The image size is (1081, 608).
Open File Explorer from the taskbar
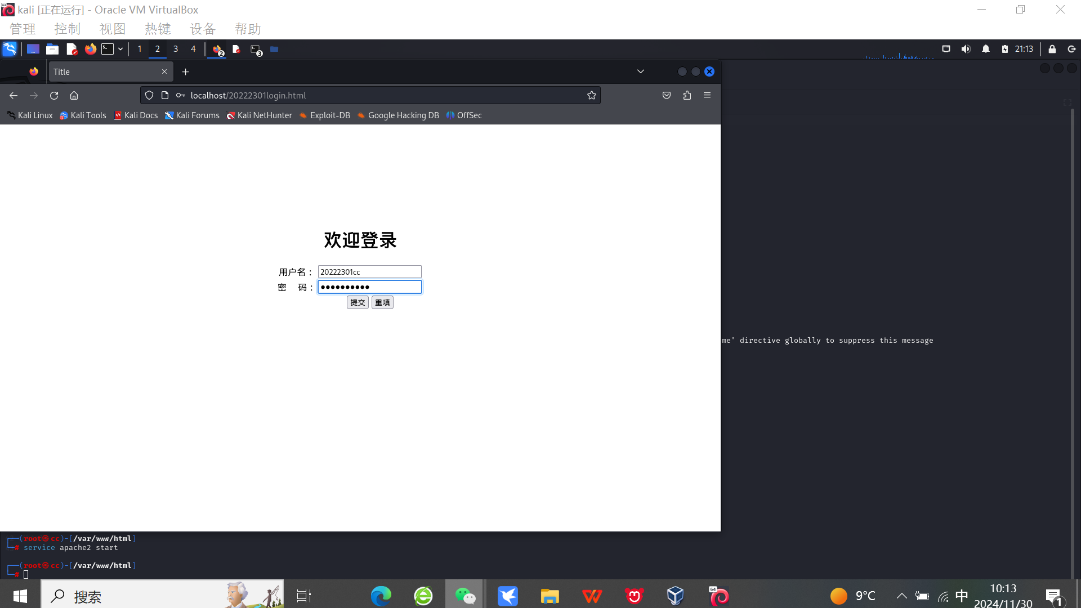point(550,596)
